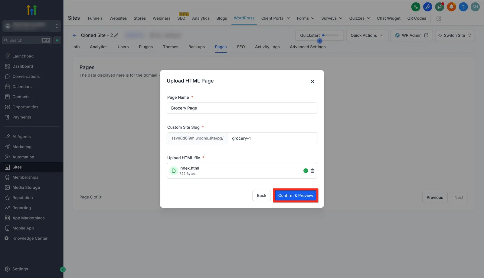Click the Back button in dialog
Image resolution: width=484 pixels, height=278 pixels.
pyautogui.click(x=262, y=196)
